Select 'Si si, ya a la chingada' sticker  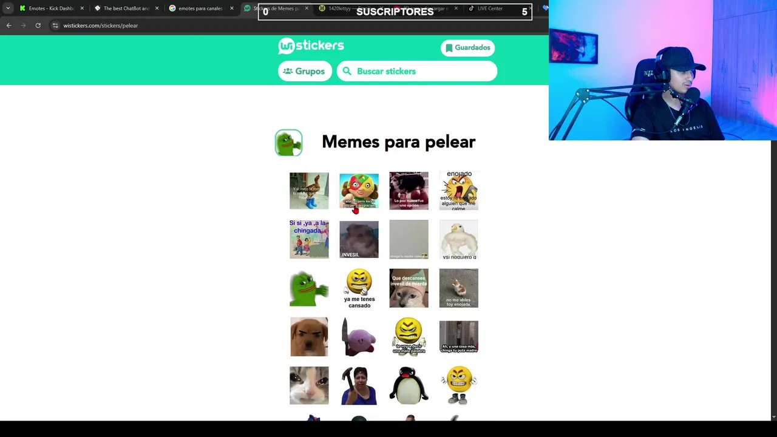309,239
